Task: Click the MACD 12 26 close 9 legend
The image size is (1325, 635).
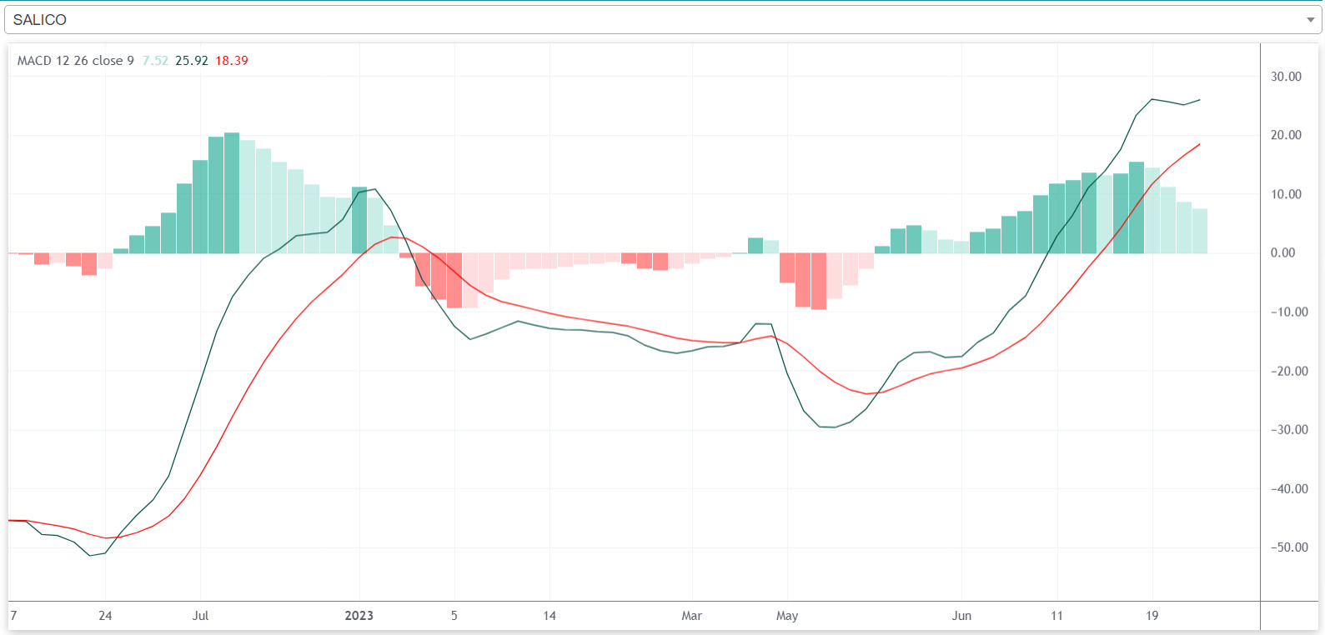Action: (x=75, y=61)
